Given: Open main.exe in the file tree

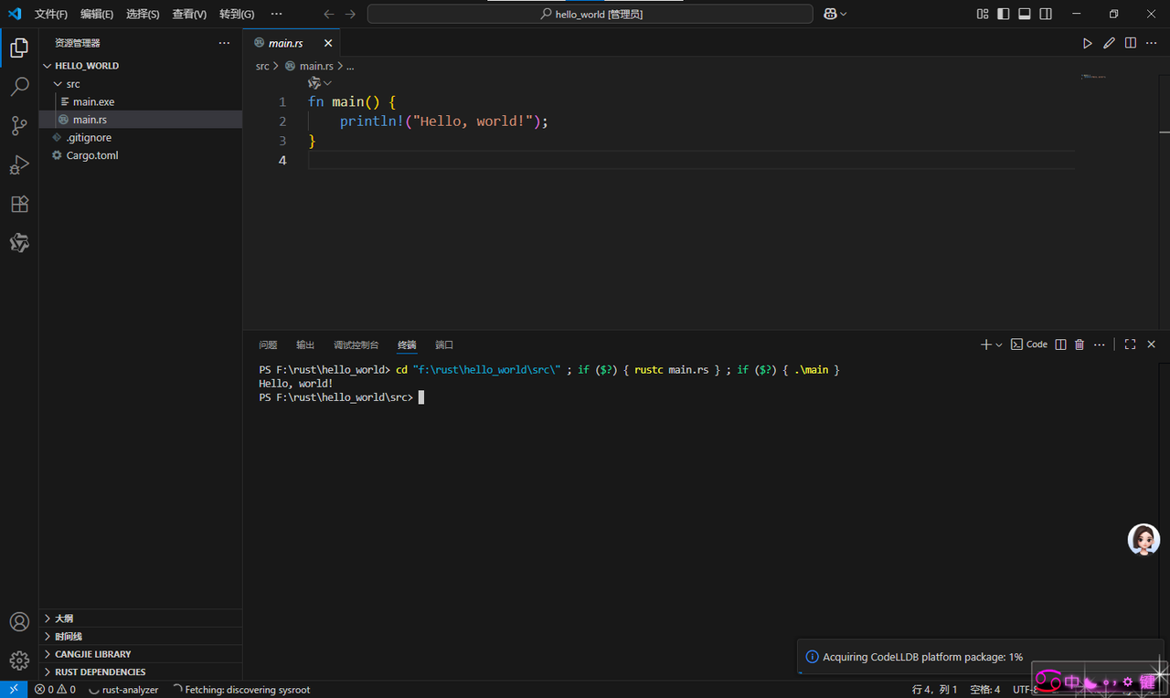Looking at the screenshot, I should pyautogui.click(x=141, y=101).
